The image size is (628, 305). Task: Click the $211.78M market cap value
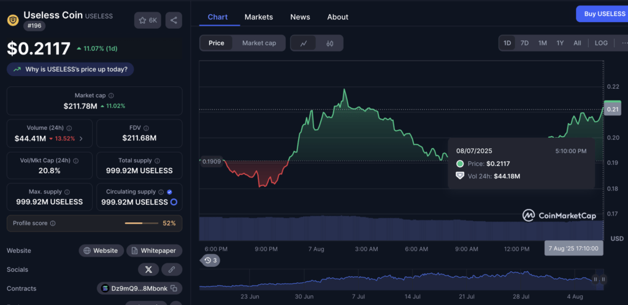80,107
